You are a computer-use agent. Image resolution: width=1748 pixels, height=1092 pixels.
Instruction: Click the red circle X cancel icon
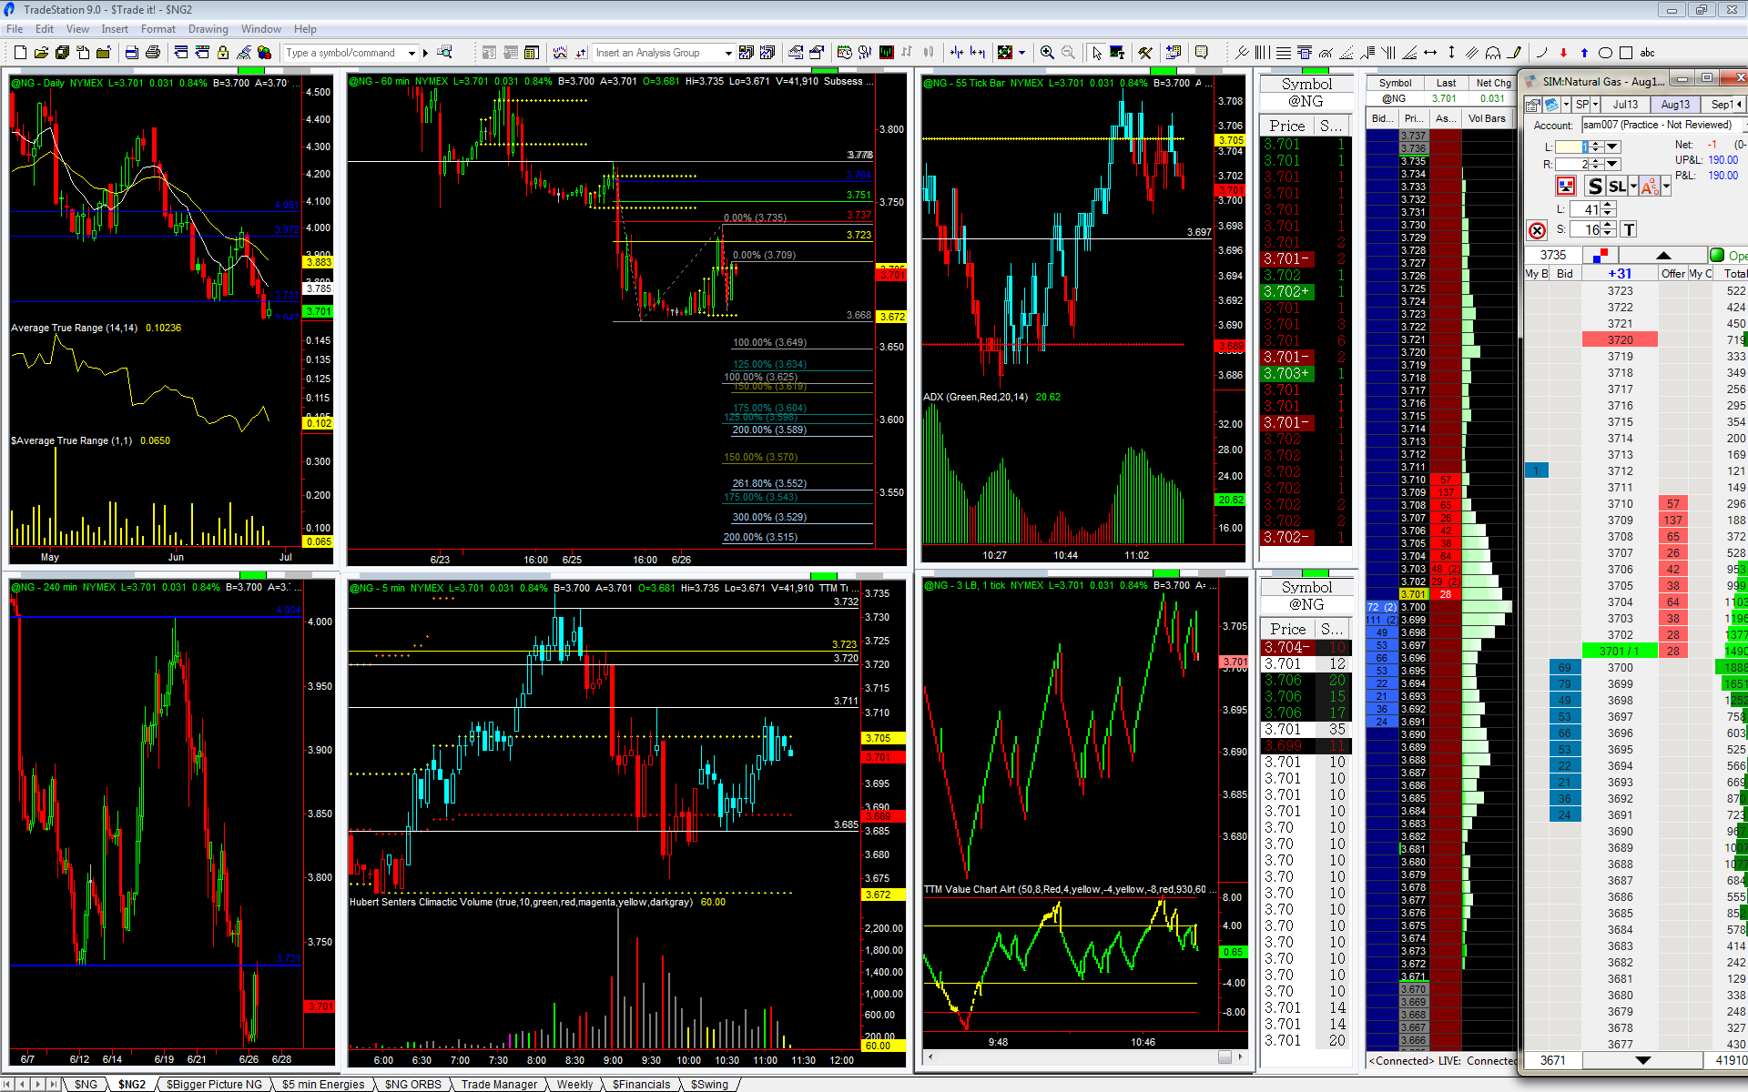pos(1538,230)
